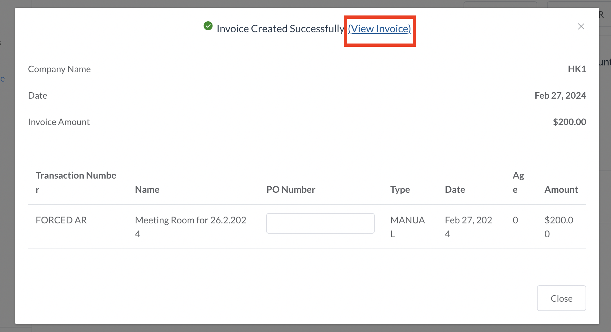
Task: Click the Age column header
Action: pyautogui.click(x=518, y=182)
